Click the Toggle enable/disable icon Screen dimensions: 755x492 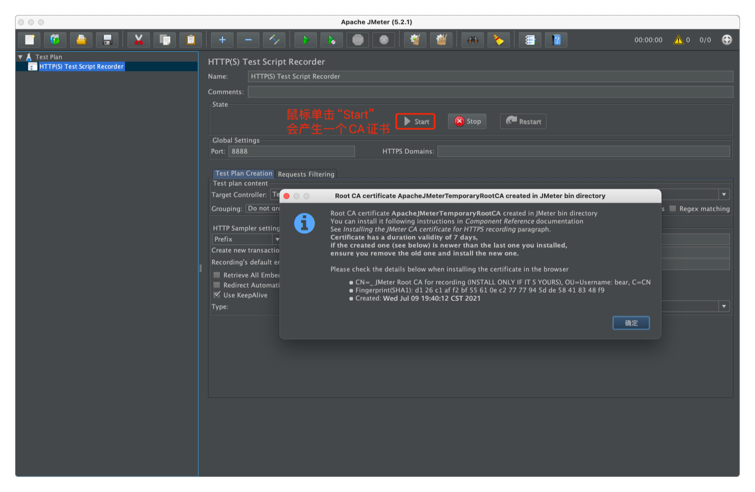pos(274,40)
